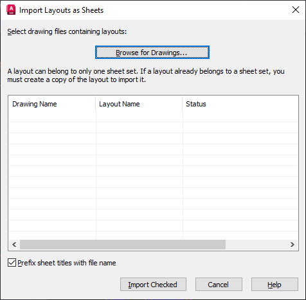Uncheck Prefix sheet titles with file name box

(12, 263)
